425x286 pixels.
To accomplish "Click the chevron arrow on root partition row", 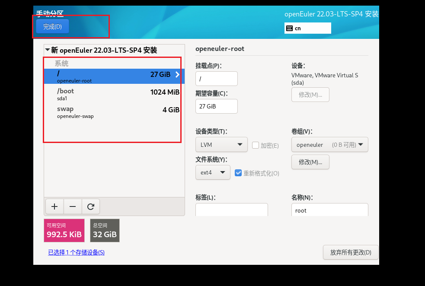I will pyautogui.click(x=177, y=74).
